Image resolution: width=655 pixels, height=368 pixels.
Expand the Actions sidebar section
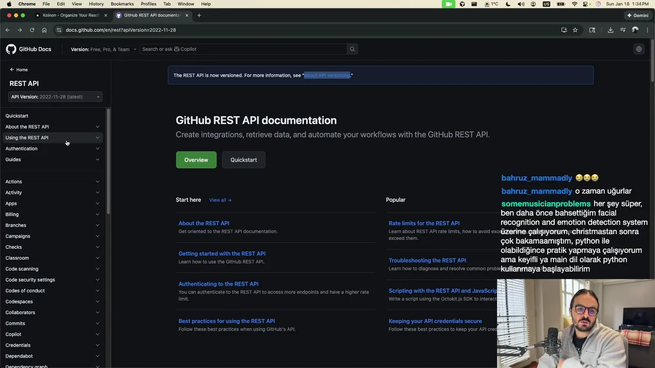pyautogui.click(x=52, y=181)
